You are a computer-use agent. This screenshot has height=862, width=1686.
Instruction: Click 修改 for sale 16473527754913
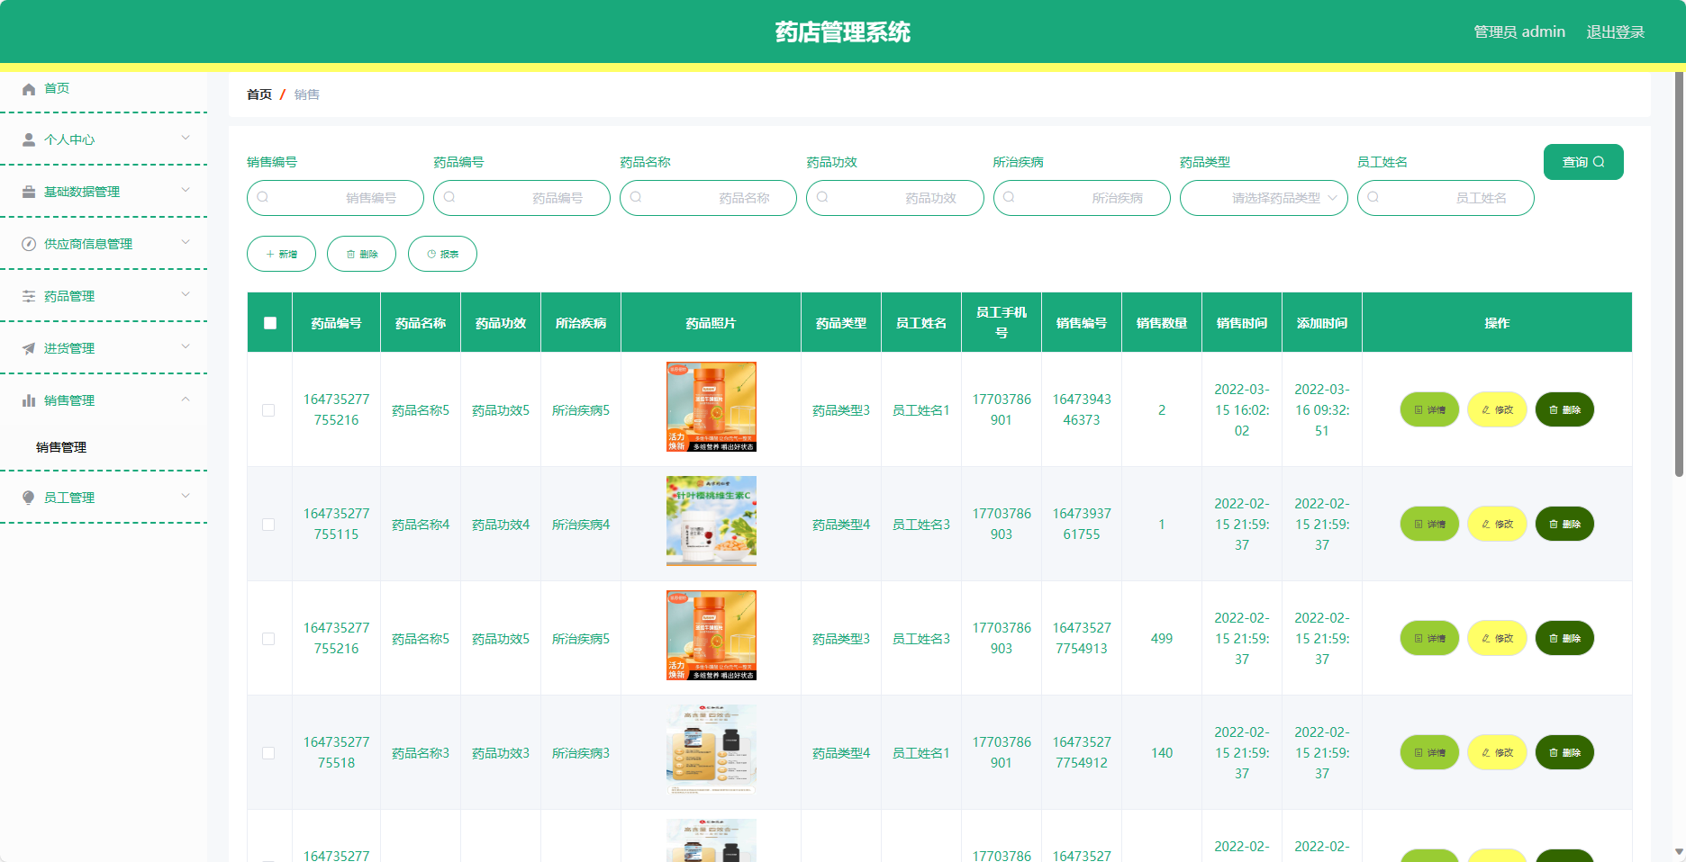point(1497,638)
